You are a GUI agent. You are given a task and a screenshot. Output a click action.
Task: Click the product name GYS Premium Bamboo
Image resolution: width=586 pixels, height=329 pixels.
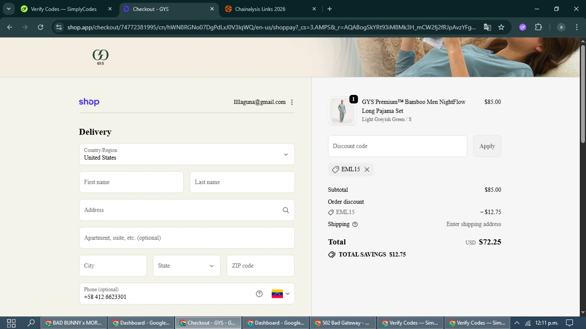[413, 106]
